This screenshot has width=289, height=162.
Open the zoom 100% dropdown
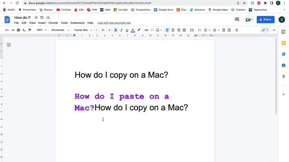click(x=41, y=30)
